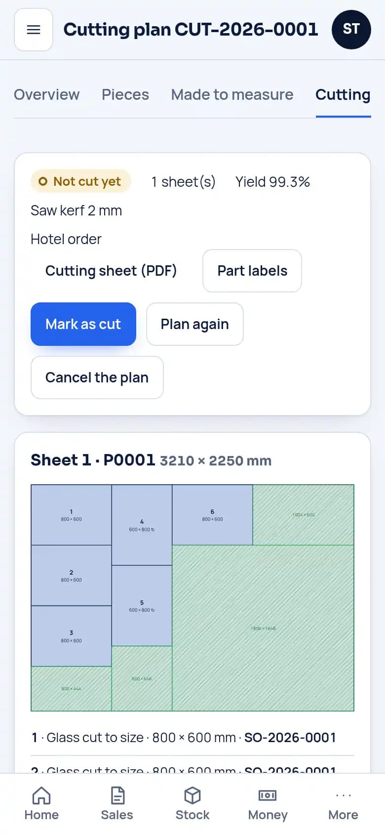Open Money in bottom navigation
Screen dimensions: 385x834
(268, 804)
